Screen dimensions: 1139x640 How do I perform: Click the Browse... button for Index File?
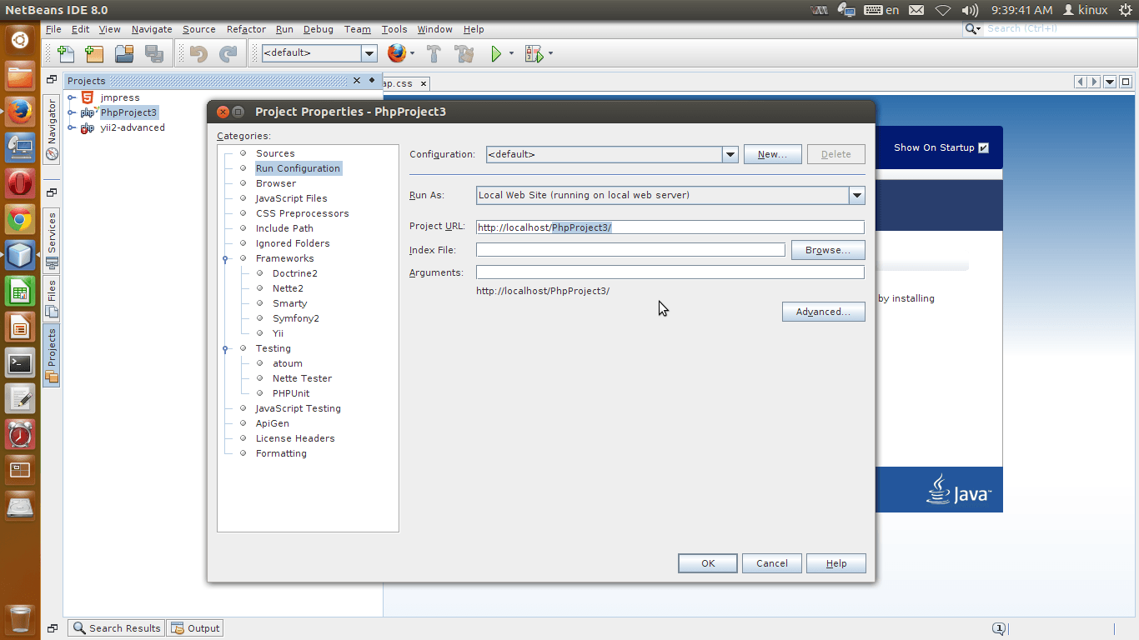pyautogui.click(x=828, y=250)
